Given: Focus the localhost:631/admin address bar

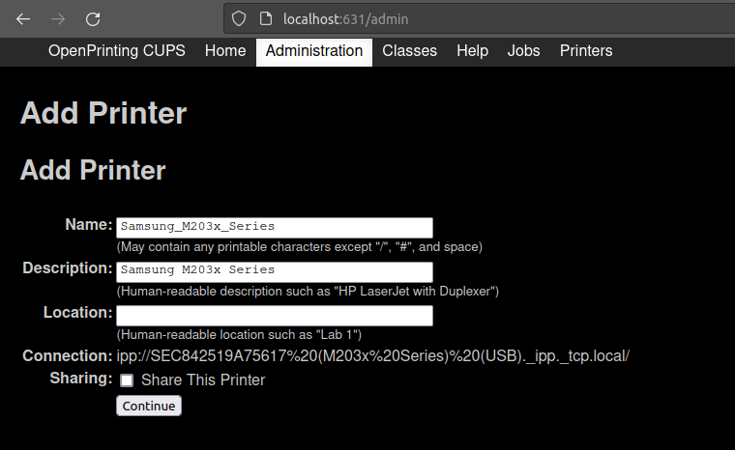Looking at the screenshot, I should point(478,19).
